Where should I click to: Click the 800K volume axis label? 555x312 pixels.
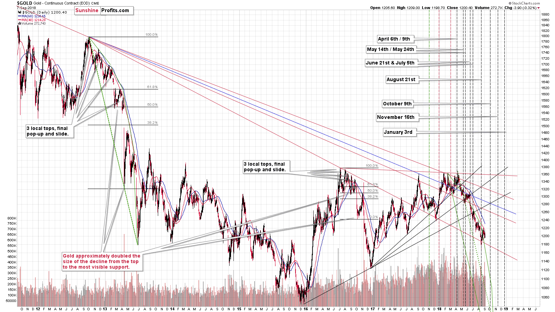point(12,218)
